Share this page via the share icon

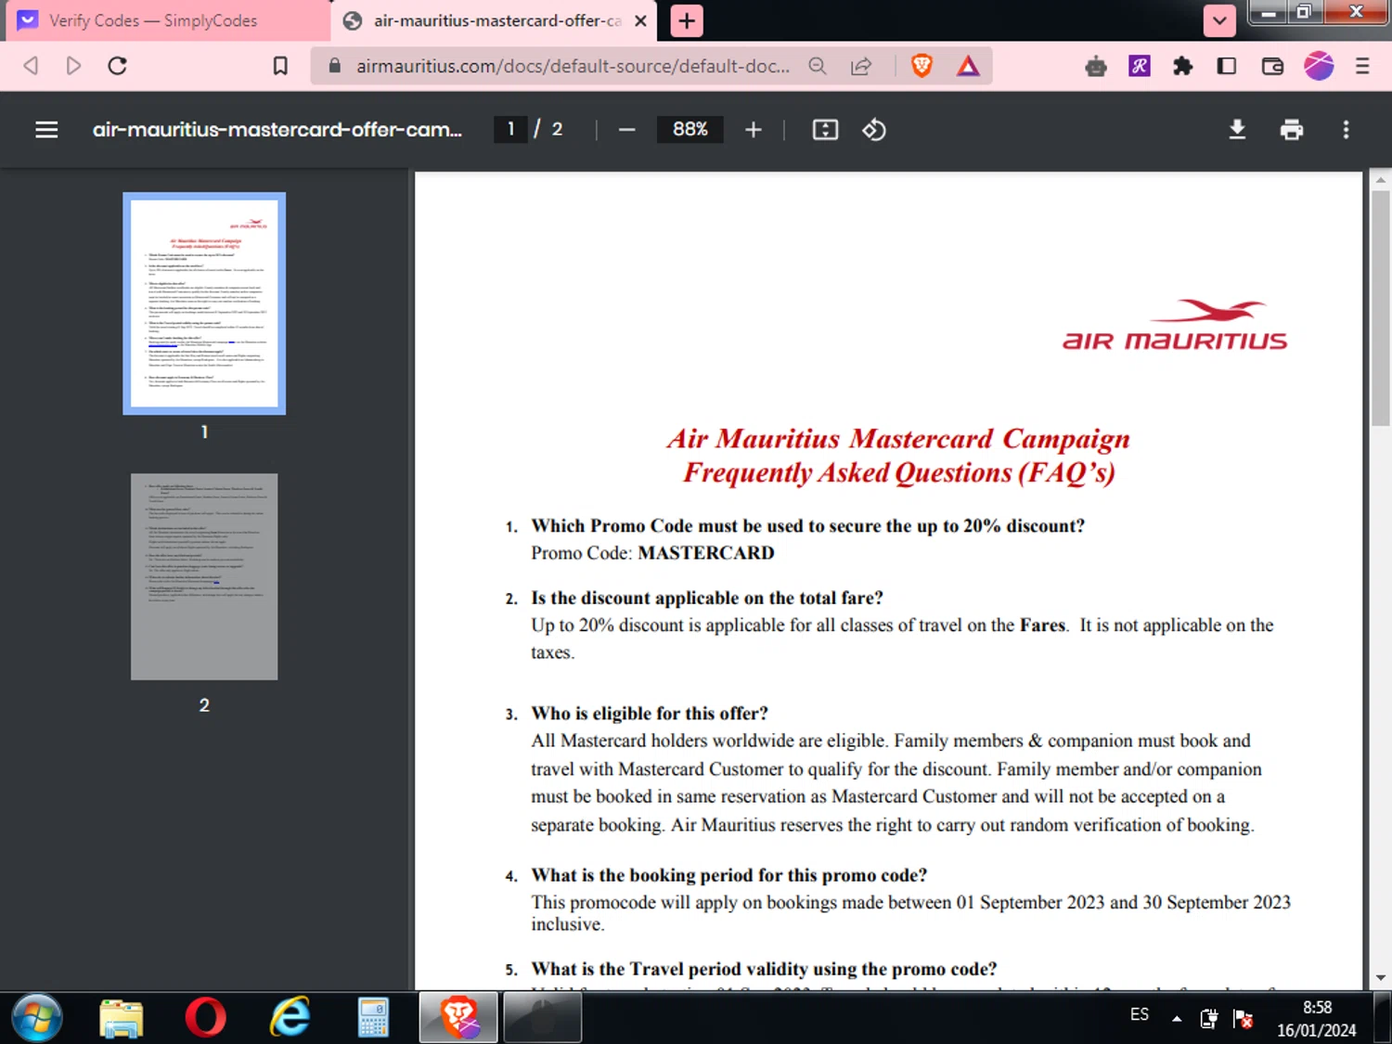[x=861, y=66]
